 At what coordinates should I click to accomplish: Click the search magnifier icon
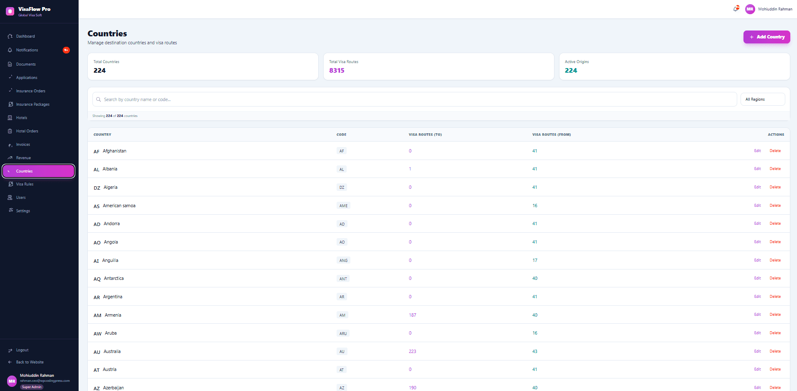click(99, 99)
